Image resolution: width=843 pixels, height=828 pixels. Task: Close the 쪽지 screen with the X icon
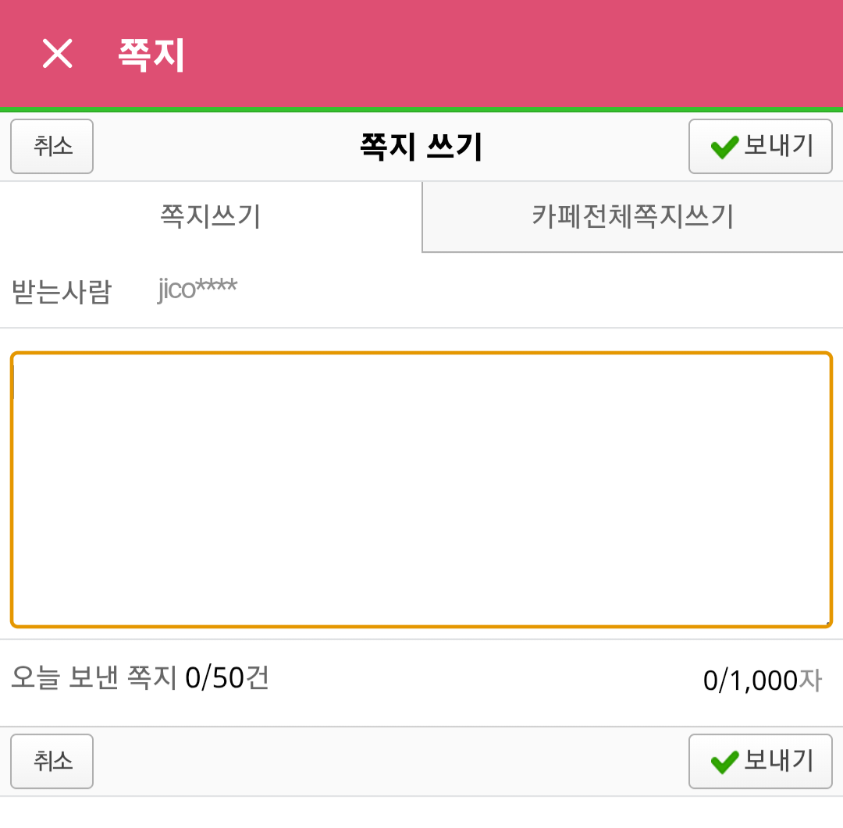coord(57,54)
